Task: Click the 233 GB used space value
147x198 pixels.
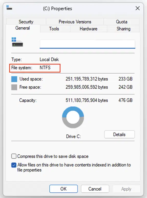Action: coord(126,79)
